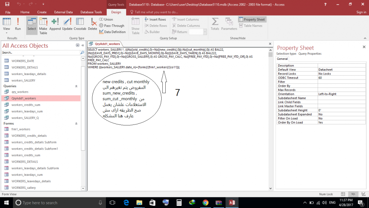
Task: Click Insert Rows in Query Setup
Action: pyautogui.click(x=155, y=19)
